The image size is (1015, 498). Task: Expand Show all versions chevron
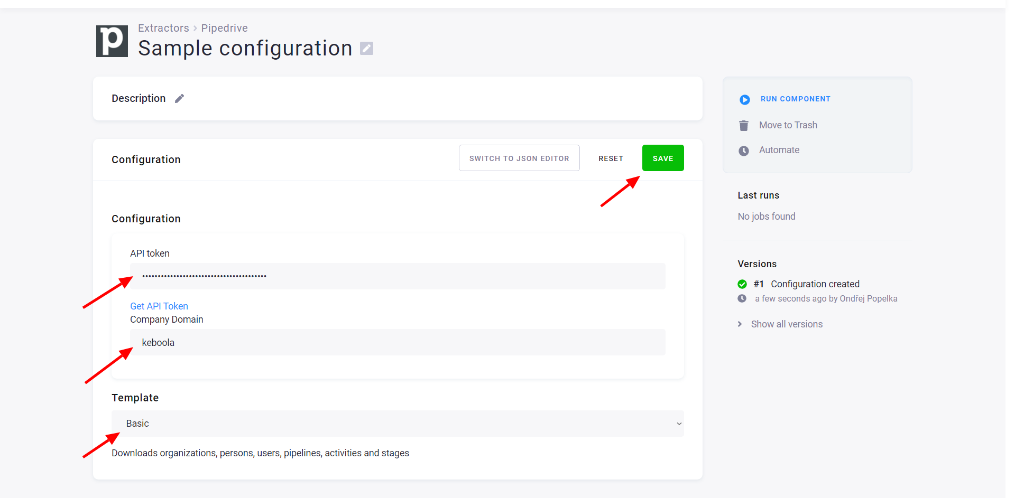coord(740,324)
